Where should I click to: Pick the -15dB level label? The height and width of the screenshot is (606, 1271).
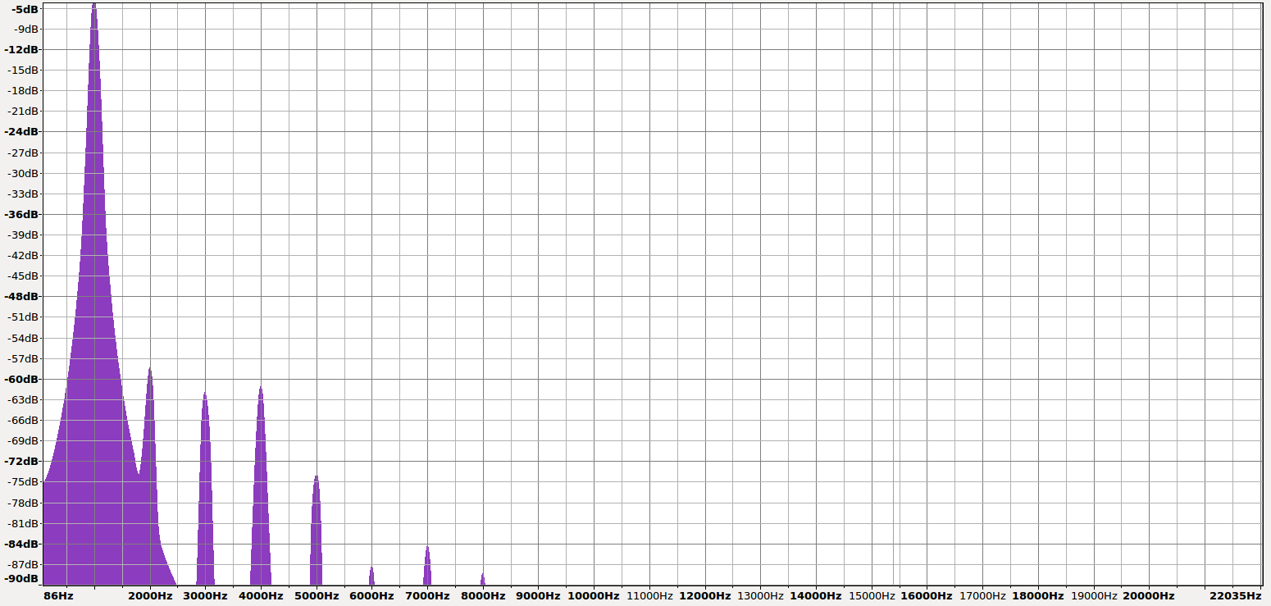click(x=22, y=70)
